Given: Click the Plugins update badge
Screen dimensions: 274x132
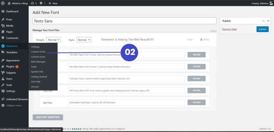Looking at the screenshot, I should tap(17, 67).
